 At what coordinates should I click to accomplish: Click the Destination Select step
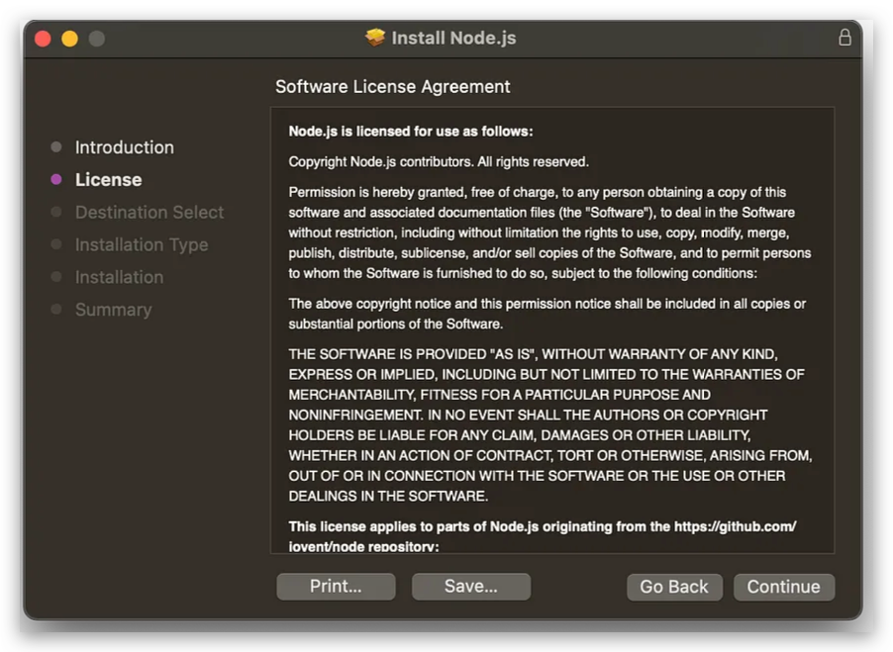click(x=149, y=212)
